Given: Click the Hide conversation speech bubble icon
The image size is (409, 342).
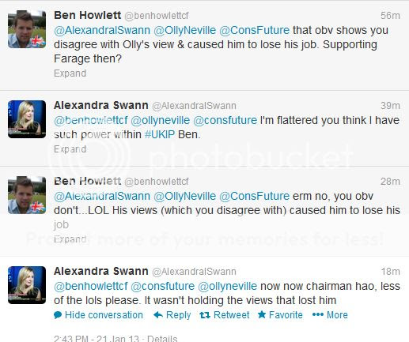Looking at the screenshot, I should [58, 315].
